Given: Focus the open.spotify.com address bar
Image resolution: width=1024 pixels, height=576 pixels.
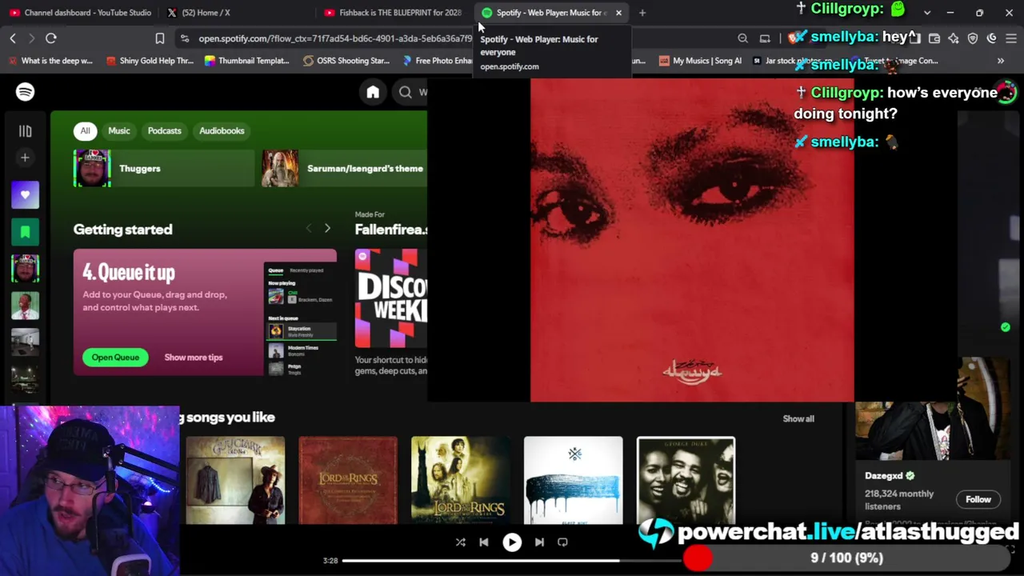Looking at the screenshot, I should click(336, 38).
